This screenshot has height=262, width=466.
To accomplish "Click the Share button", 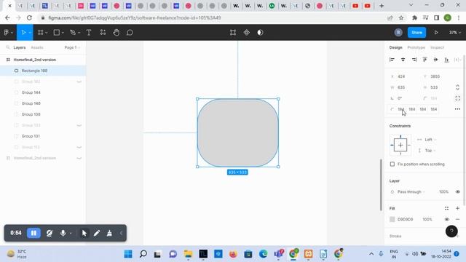I will (416, 32).
